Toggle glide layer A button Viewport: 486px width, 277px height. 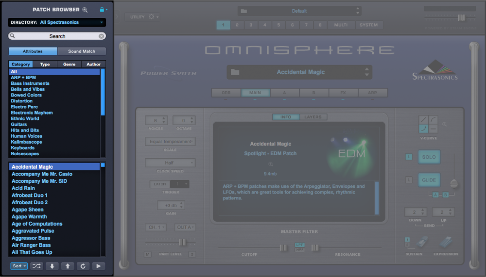[x=435, y=195]
